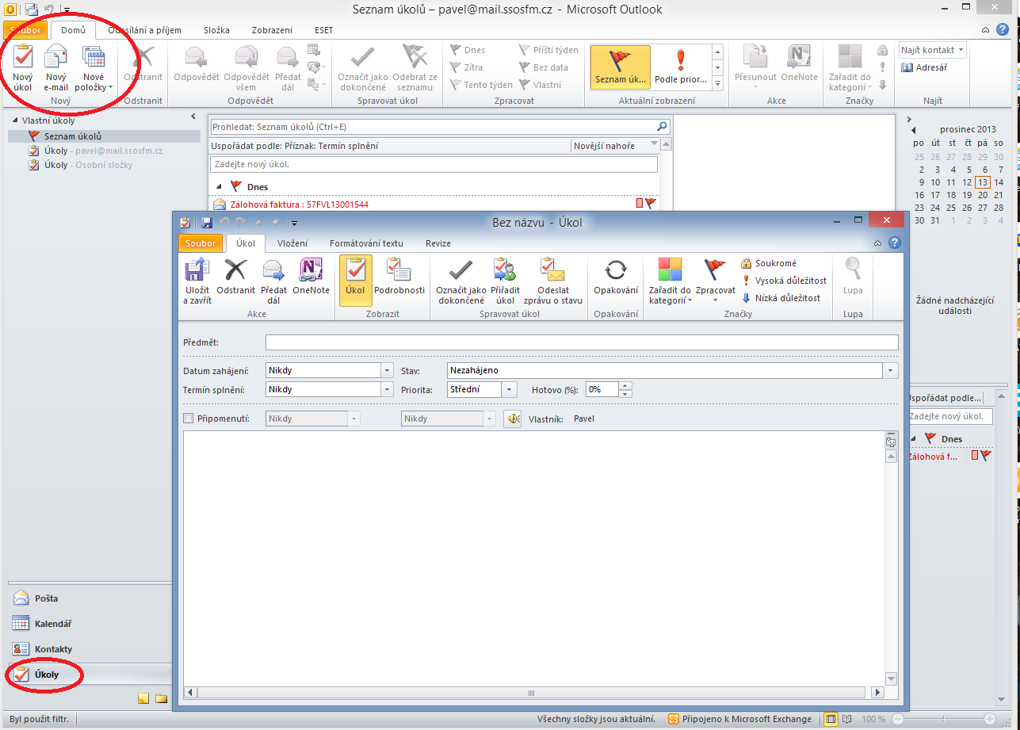
Task: Expand the Aktuální zobrazení gallery
Action: point(718,84)
